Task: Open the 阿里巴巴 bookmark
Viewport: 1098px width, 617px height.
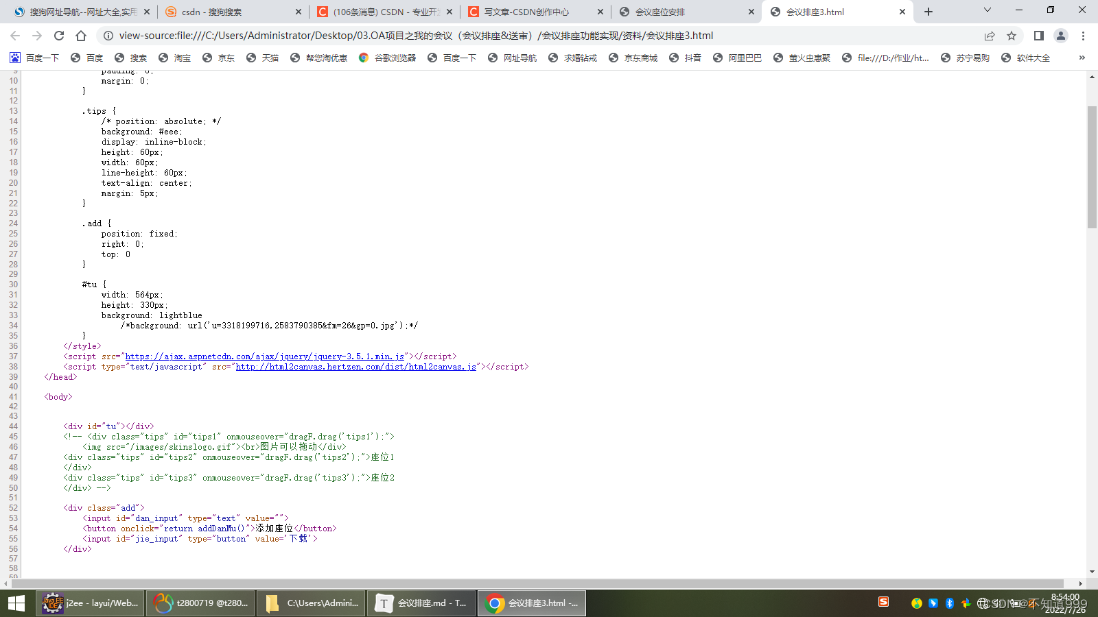Action: (737, 58)
